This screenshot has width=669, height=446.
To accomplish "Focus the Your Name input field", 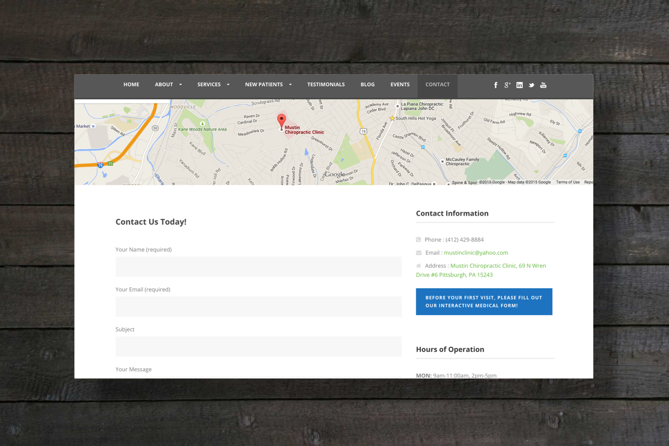I will coord(259,267).
